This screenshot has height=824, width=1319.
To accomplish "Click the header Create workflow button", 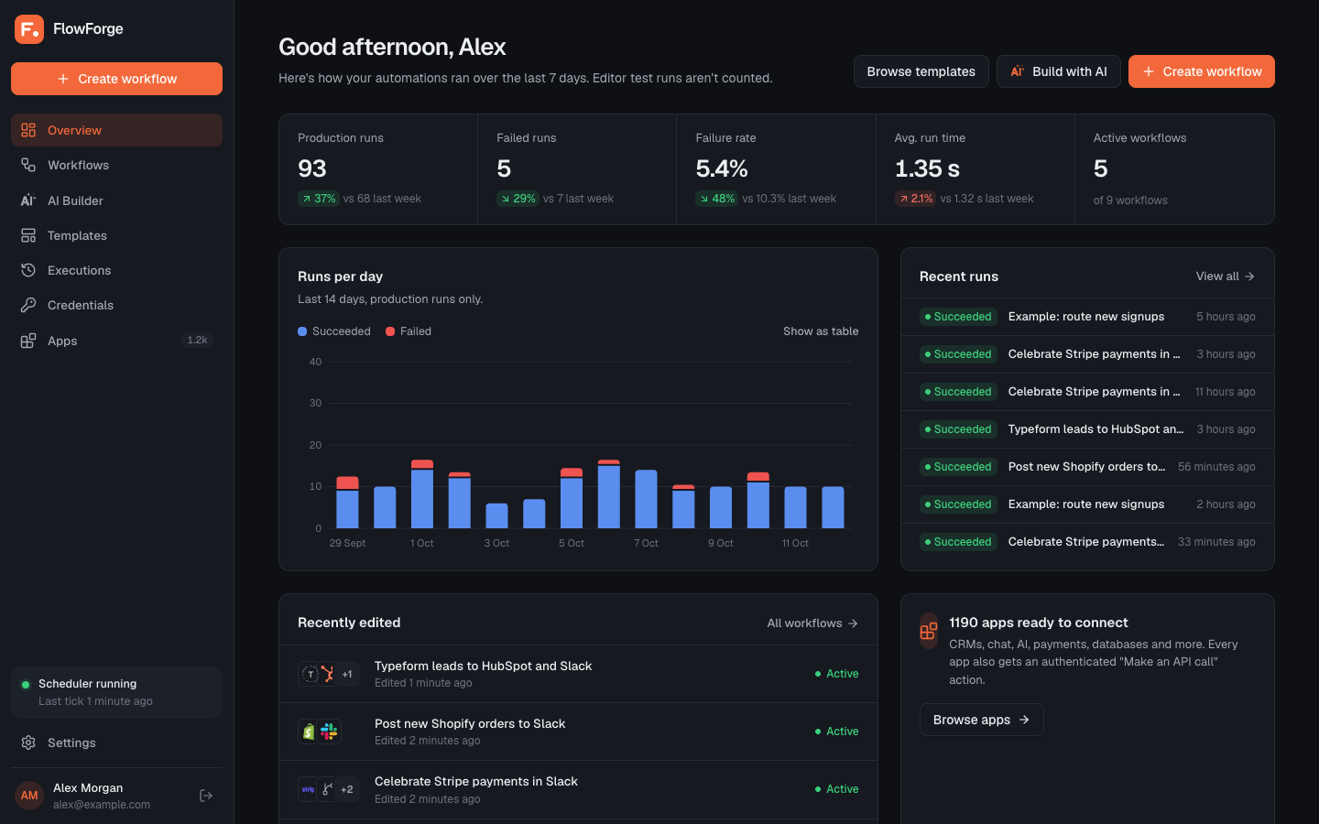I will 1201,71.
